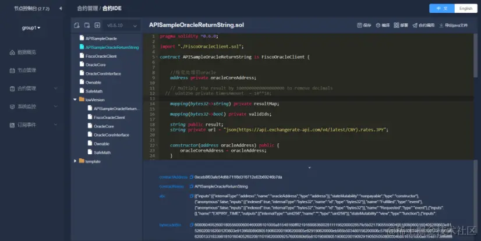This screenshot has height=241, width=481.
Task: Copy the bytecodeBin value via copy icon
Action: pyautogui.click(x=192, y=225)
